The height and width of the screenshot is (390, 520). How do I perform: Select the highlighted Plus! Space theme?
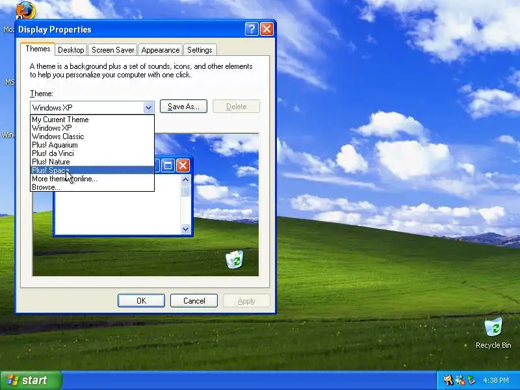(x=92, y=170)
